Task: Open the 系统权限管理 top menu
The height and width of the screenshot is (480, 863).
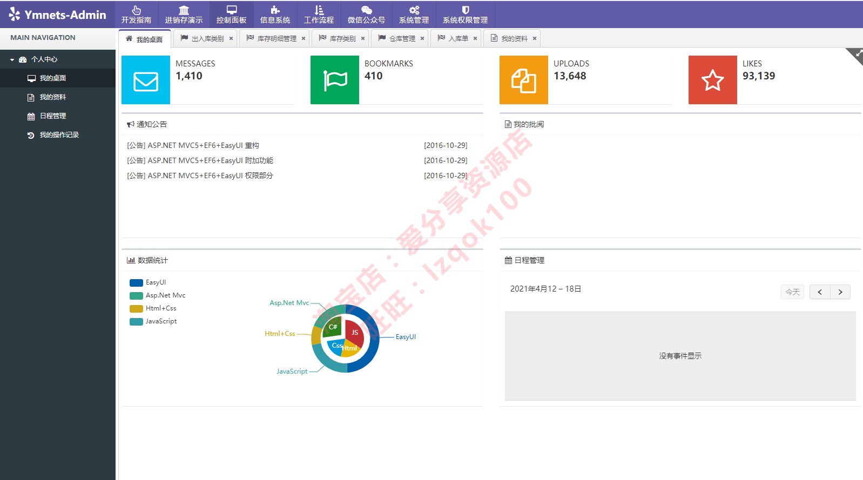Action: coord(465,15)
